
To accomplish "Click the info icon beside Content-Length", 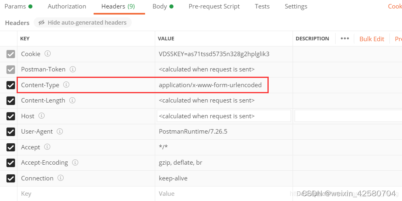I will tap(73, 100).
